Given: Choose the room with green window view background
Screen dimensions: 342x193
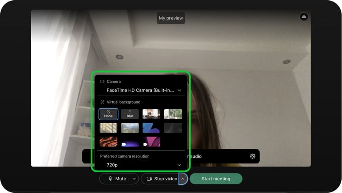Looking at the screenshot, I should tap(173, 114).
